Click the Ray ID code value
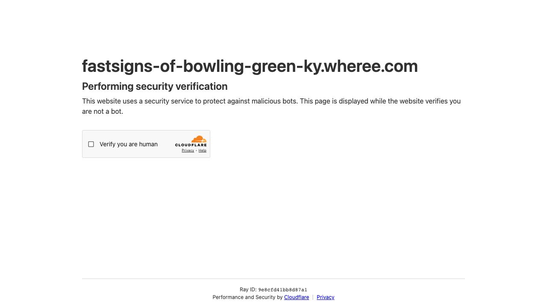 point(282,290)
